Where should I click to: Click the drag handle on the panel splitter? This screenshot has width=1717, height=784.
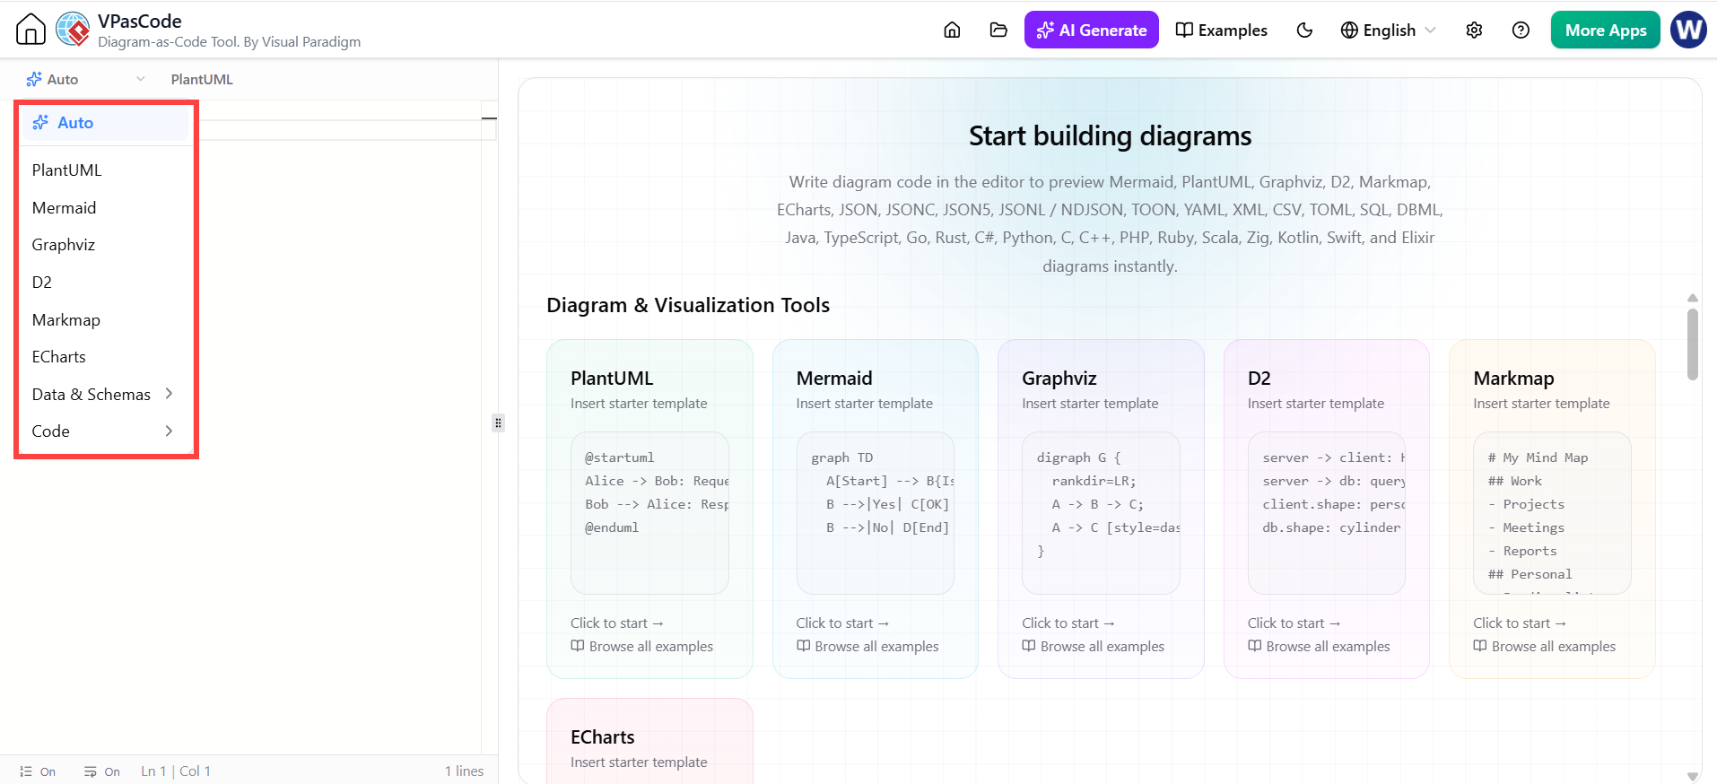pos(498,422)
